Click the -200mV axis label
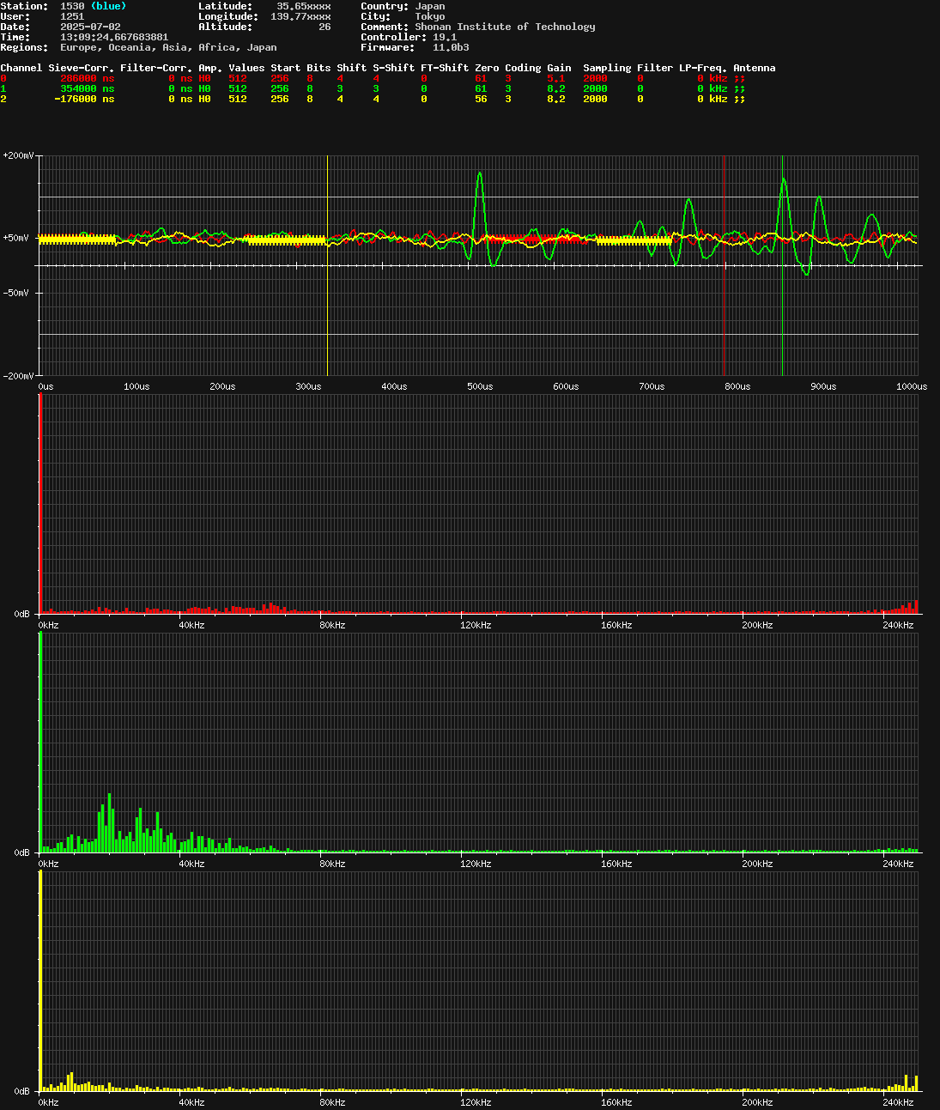This screenshot has width=940, height=1110. 18,376
